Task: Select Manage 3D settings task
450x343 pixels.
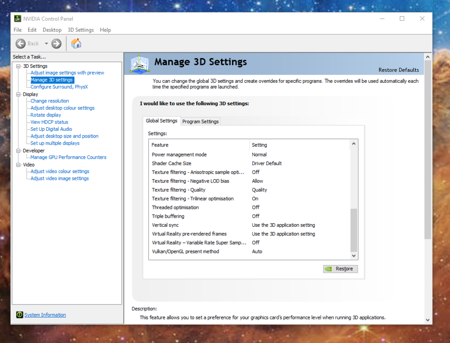Action: click(52, 80)
